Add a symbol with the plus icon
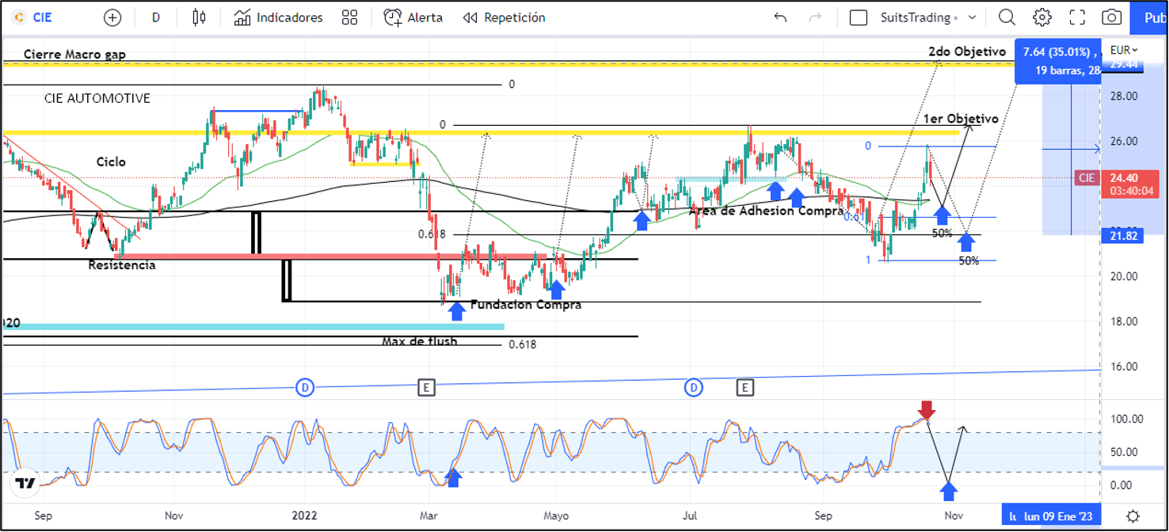Viewport: 1169px width, 532px height. point(112,17)
